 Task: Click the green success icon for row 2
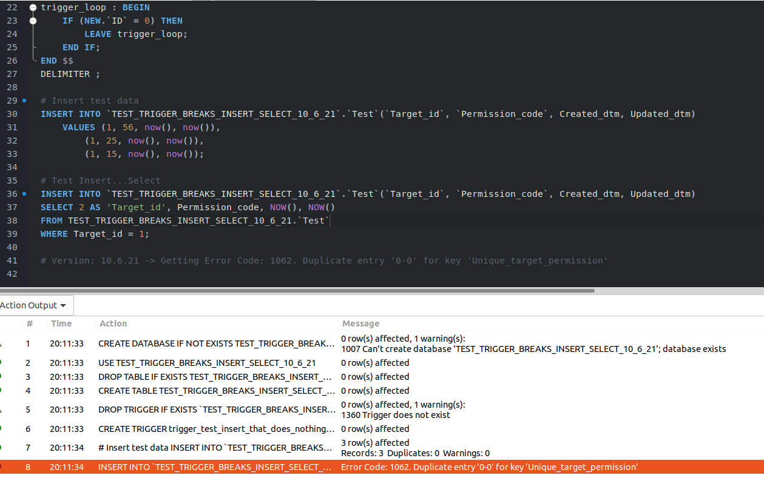[1, 363]
